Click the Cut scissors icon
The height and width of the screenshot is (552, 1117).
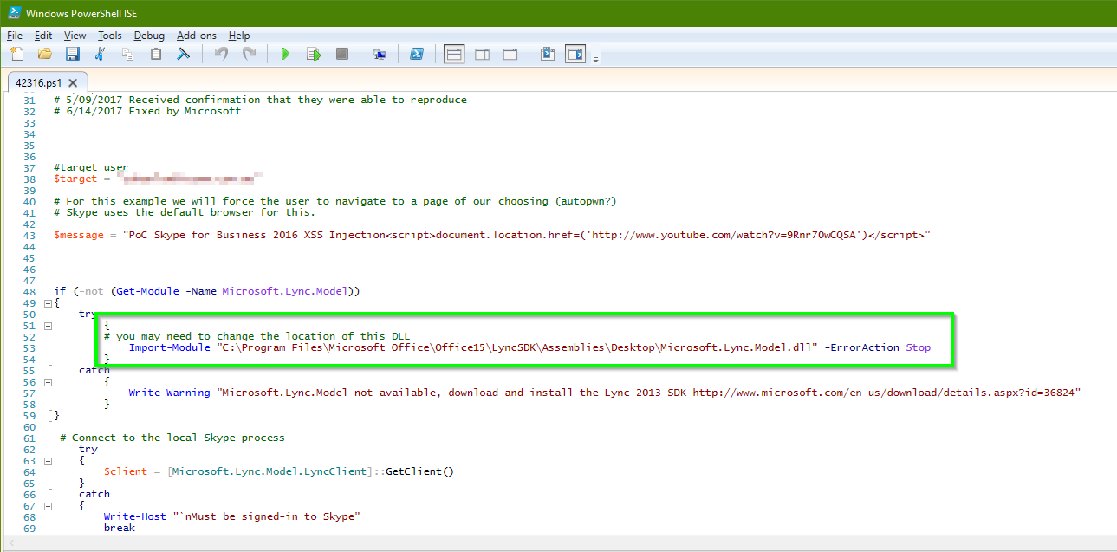pyautogui.click(x=101, y=54)
